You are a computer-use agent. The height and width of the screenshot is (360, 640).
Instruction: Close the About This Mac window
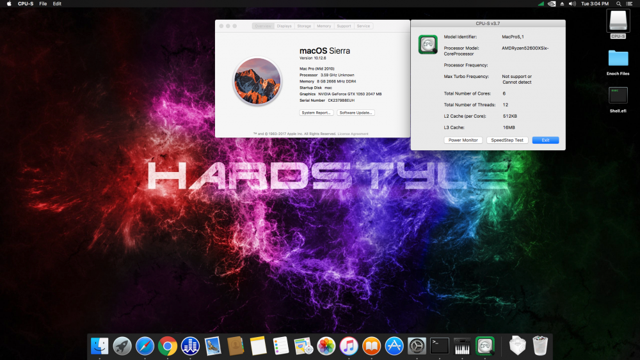221,26
